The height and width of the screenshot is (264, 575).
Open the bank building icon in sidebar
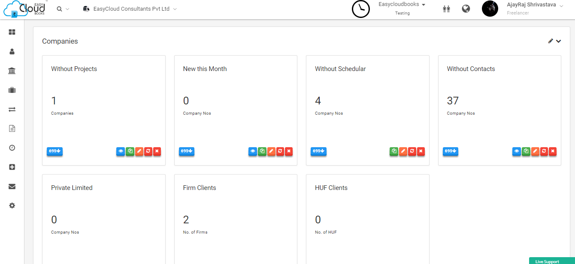(x=12, y=71)
